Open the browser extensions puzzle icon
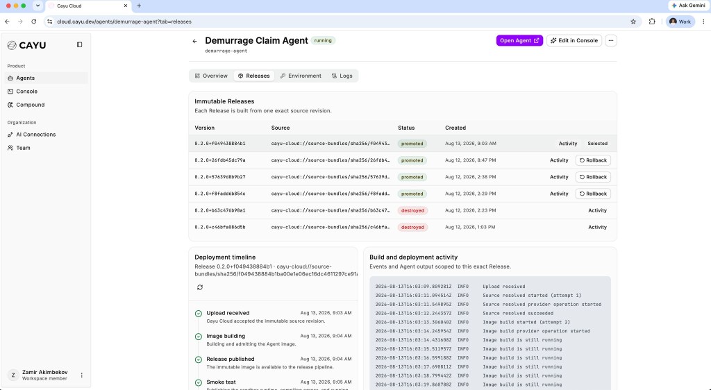This screenshot has height=390, width=711. (652, 22)
